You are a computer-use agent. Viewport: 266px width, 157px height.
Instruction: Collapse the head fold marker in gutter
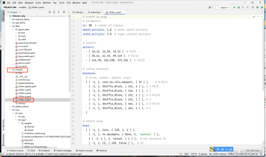(82, 126)
